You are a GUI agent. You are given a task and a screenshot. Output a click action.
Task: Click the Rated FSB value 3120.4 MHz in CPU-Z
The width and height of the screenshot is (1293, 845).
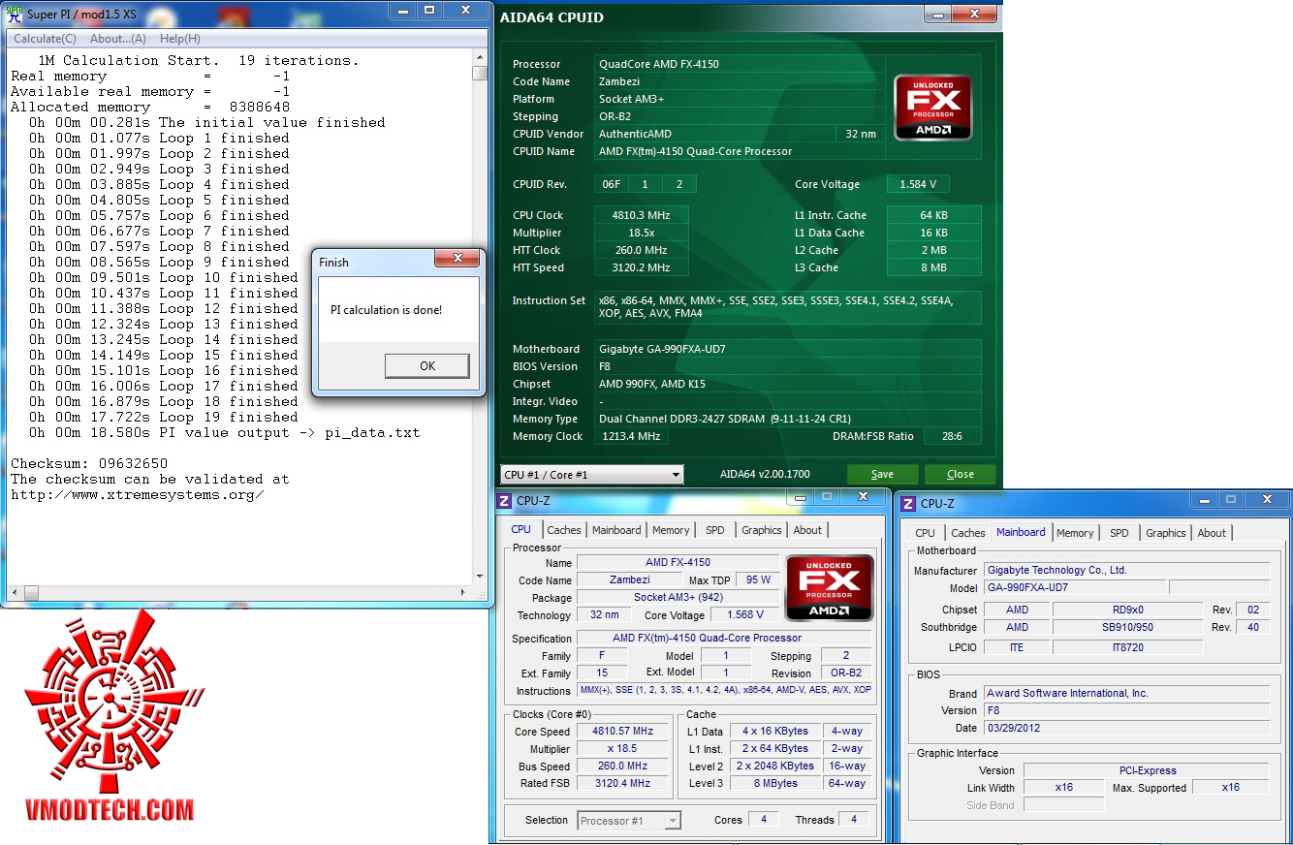click(x=623, y=784)
